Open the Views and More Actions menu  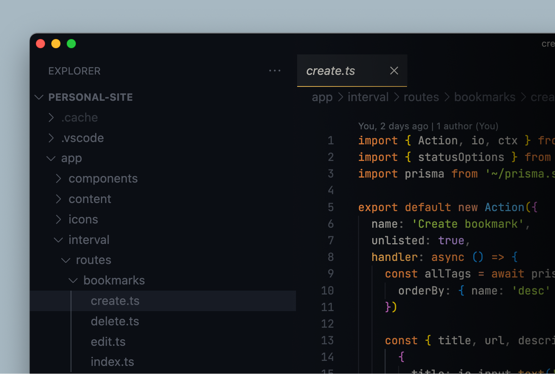[x=274, y=71]
